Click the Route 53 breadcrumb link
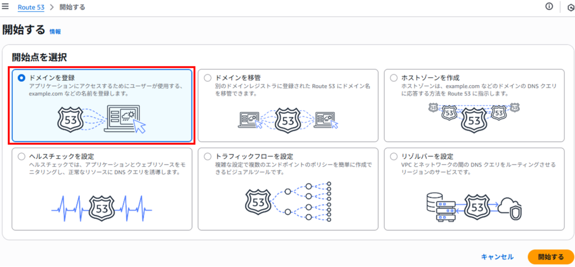Viewport: 575px width, 267px height. (x=31, y=7)
